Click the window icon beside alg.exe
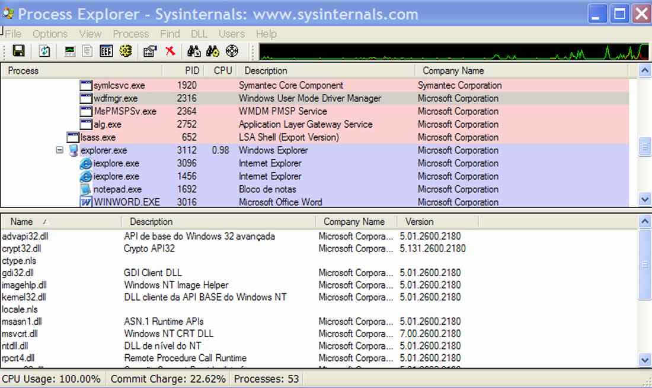The image size is (652, 388). (86, 124)
